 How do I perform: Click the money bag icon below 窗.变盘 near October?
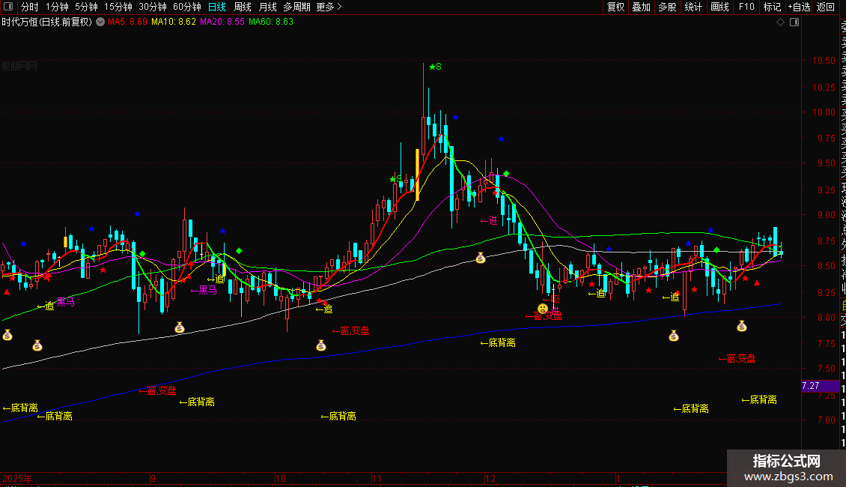point(321,345)
